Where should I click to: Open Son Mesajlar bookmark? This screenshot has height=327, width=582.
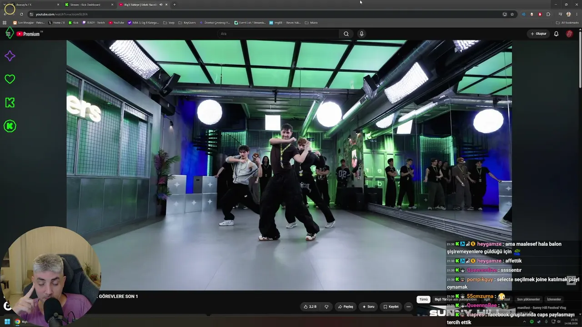point(29,22)
